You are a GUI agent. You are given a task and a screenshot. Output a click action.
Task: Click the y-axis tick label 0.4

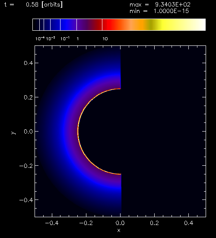click(x=29, y=63)
